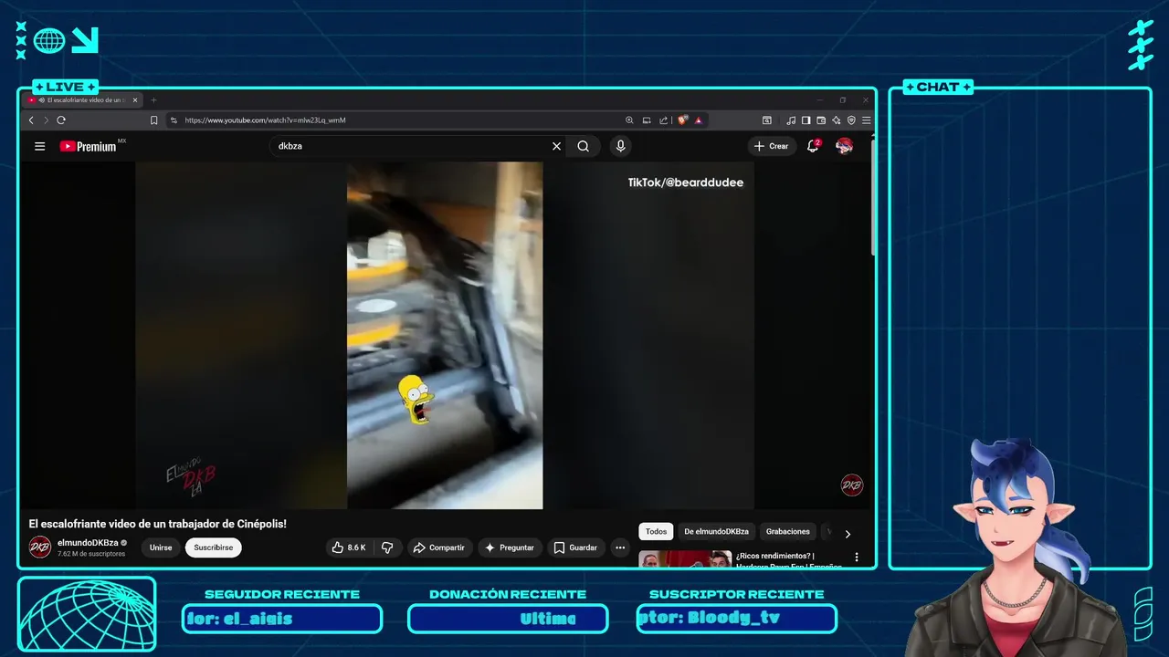Open the browser music note playlist icon
Viewport: 1169px width, 657px height.
(792, 120)
